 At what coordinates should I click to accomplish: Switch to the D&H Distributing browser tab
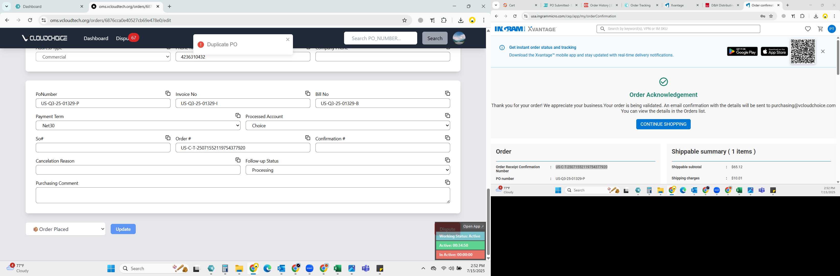[722, 5]
